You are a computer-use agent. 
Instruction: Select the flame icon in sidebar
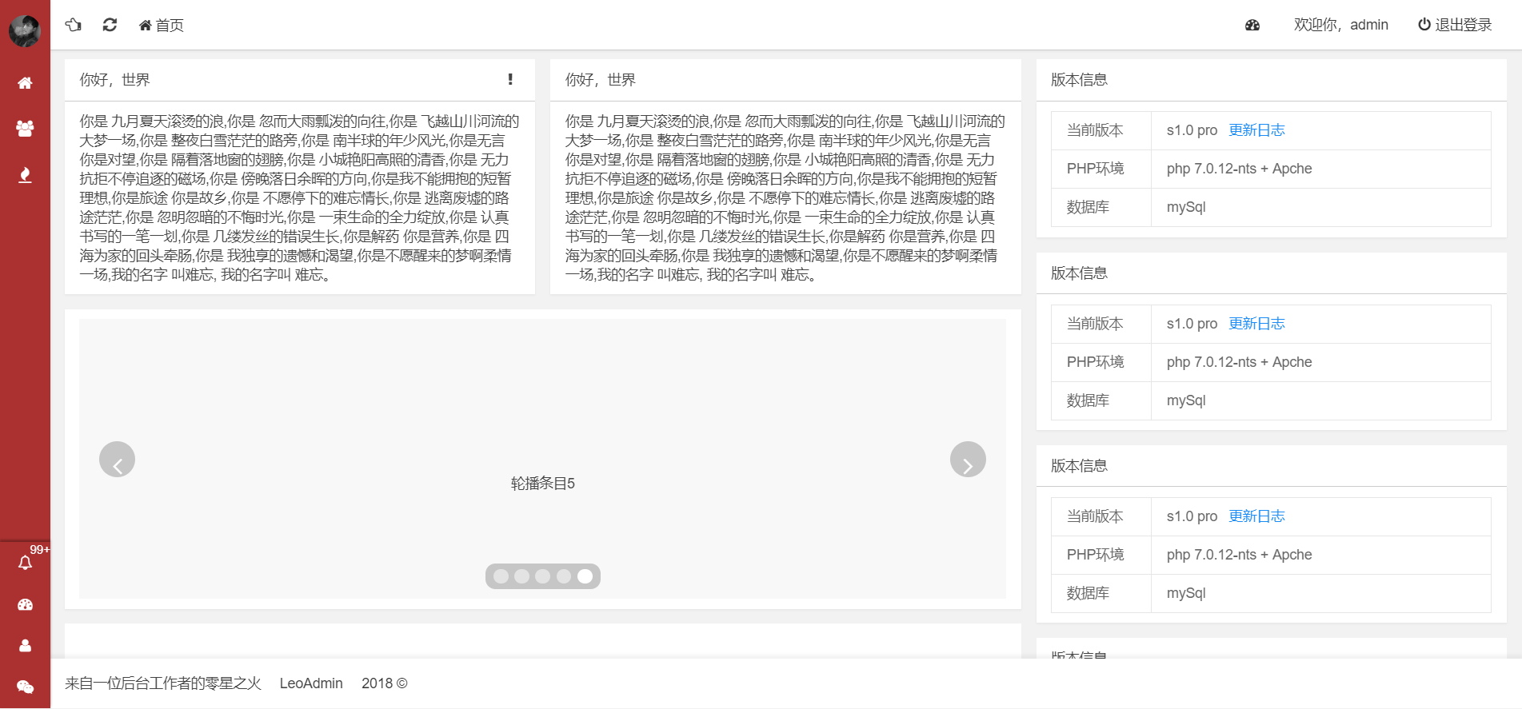[25, 175]
